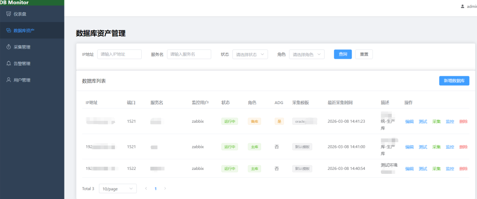Click the Total 3 pagination text
The height and width of the screenshot is (199, 477).
point(88,189)
